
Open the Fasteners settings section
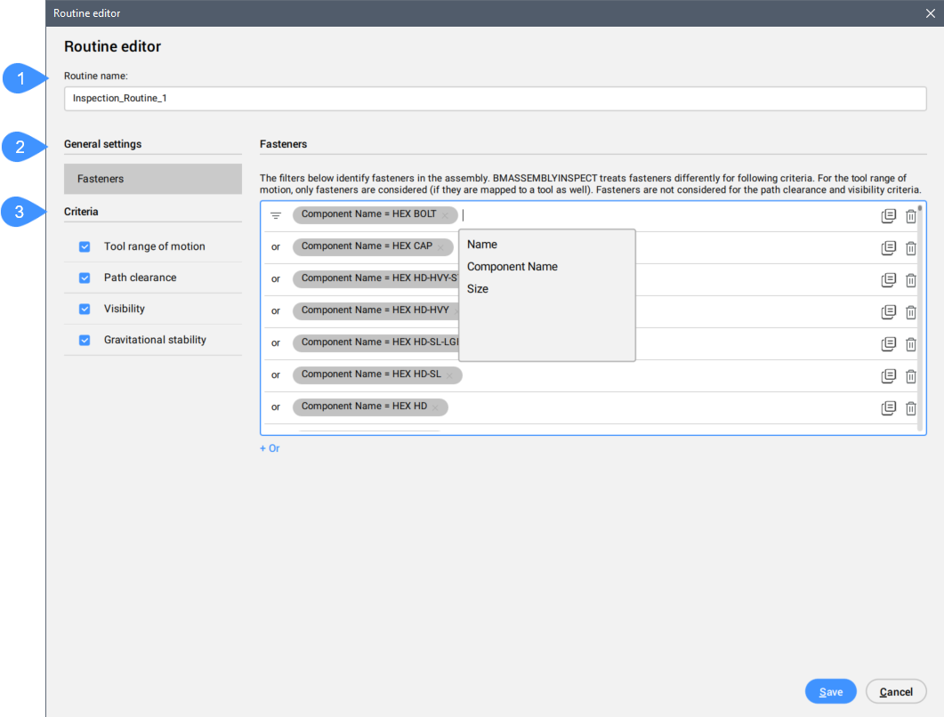[152, 179]
